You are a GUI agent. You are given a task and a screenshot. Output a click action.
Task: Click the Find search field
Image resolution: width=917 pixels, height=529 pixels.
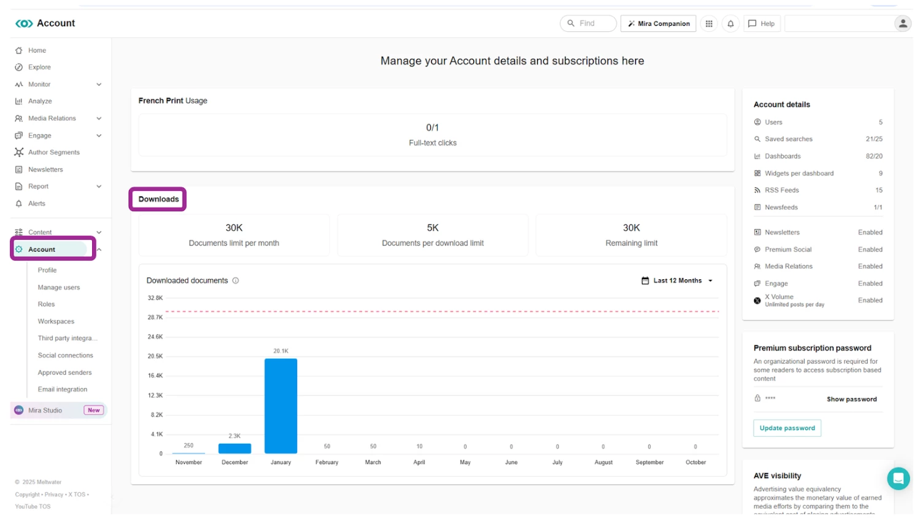[x=588, y=23]
